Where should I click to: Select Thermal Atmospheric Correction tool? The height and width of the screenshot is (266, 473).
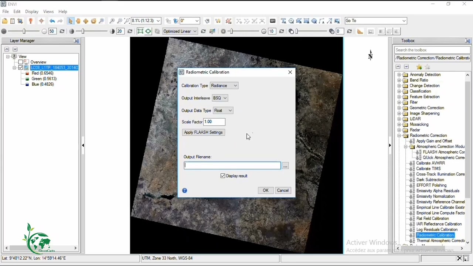pyautogui.click(x=440, y=241)
